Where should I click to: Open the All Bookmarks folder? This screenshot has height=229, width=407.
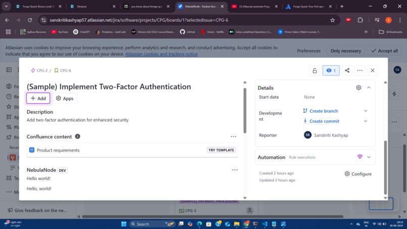[390, 32]
